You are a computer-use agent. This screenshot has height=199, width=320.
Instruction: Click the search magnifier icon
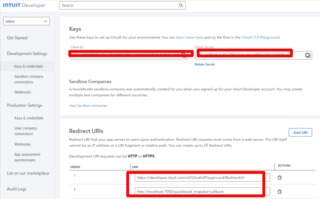(x=181, y=5)
